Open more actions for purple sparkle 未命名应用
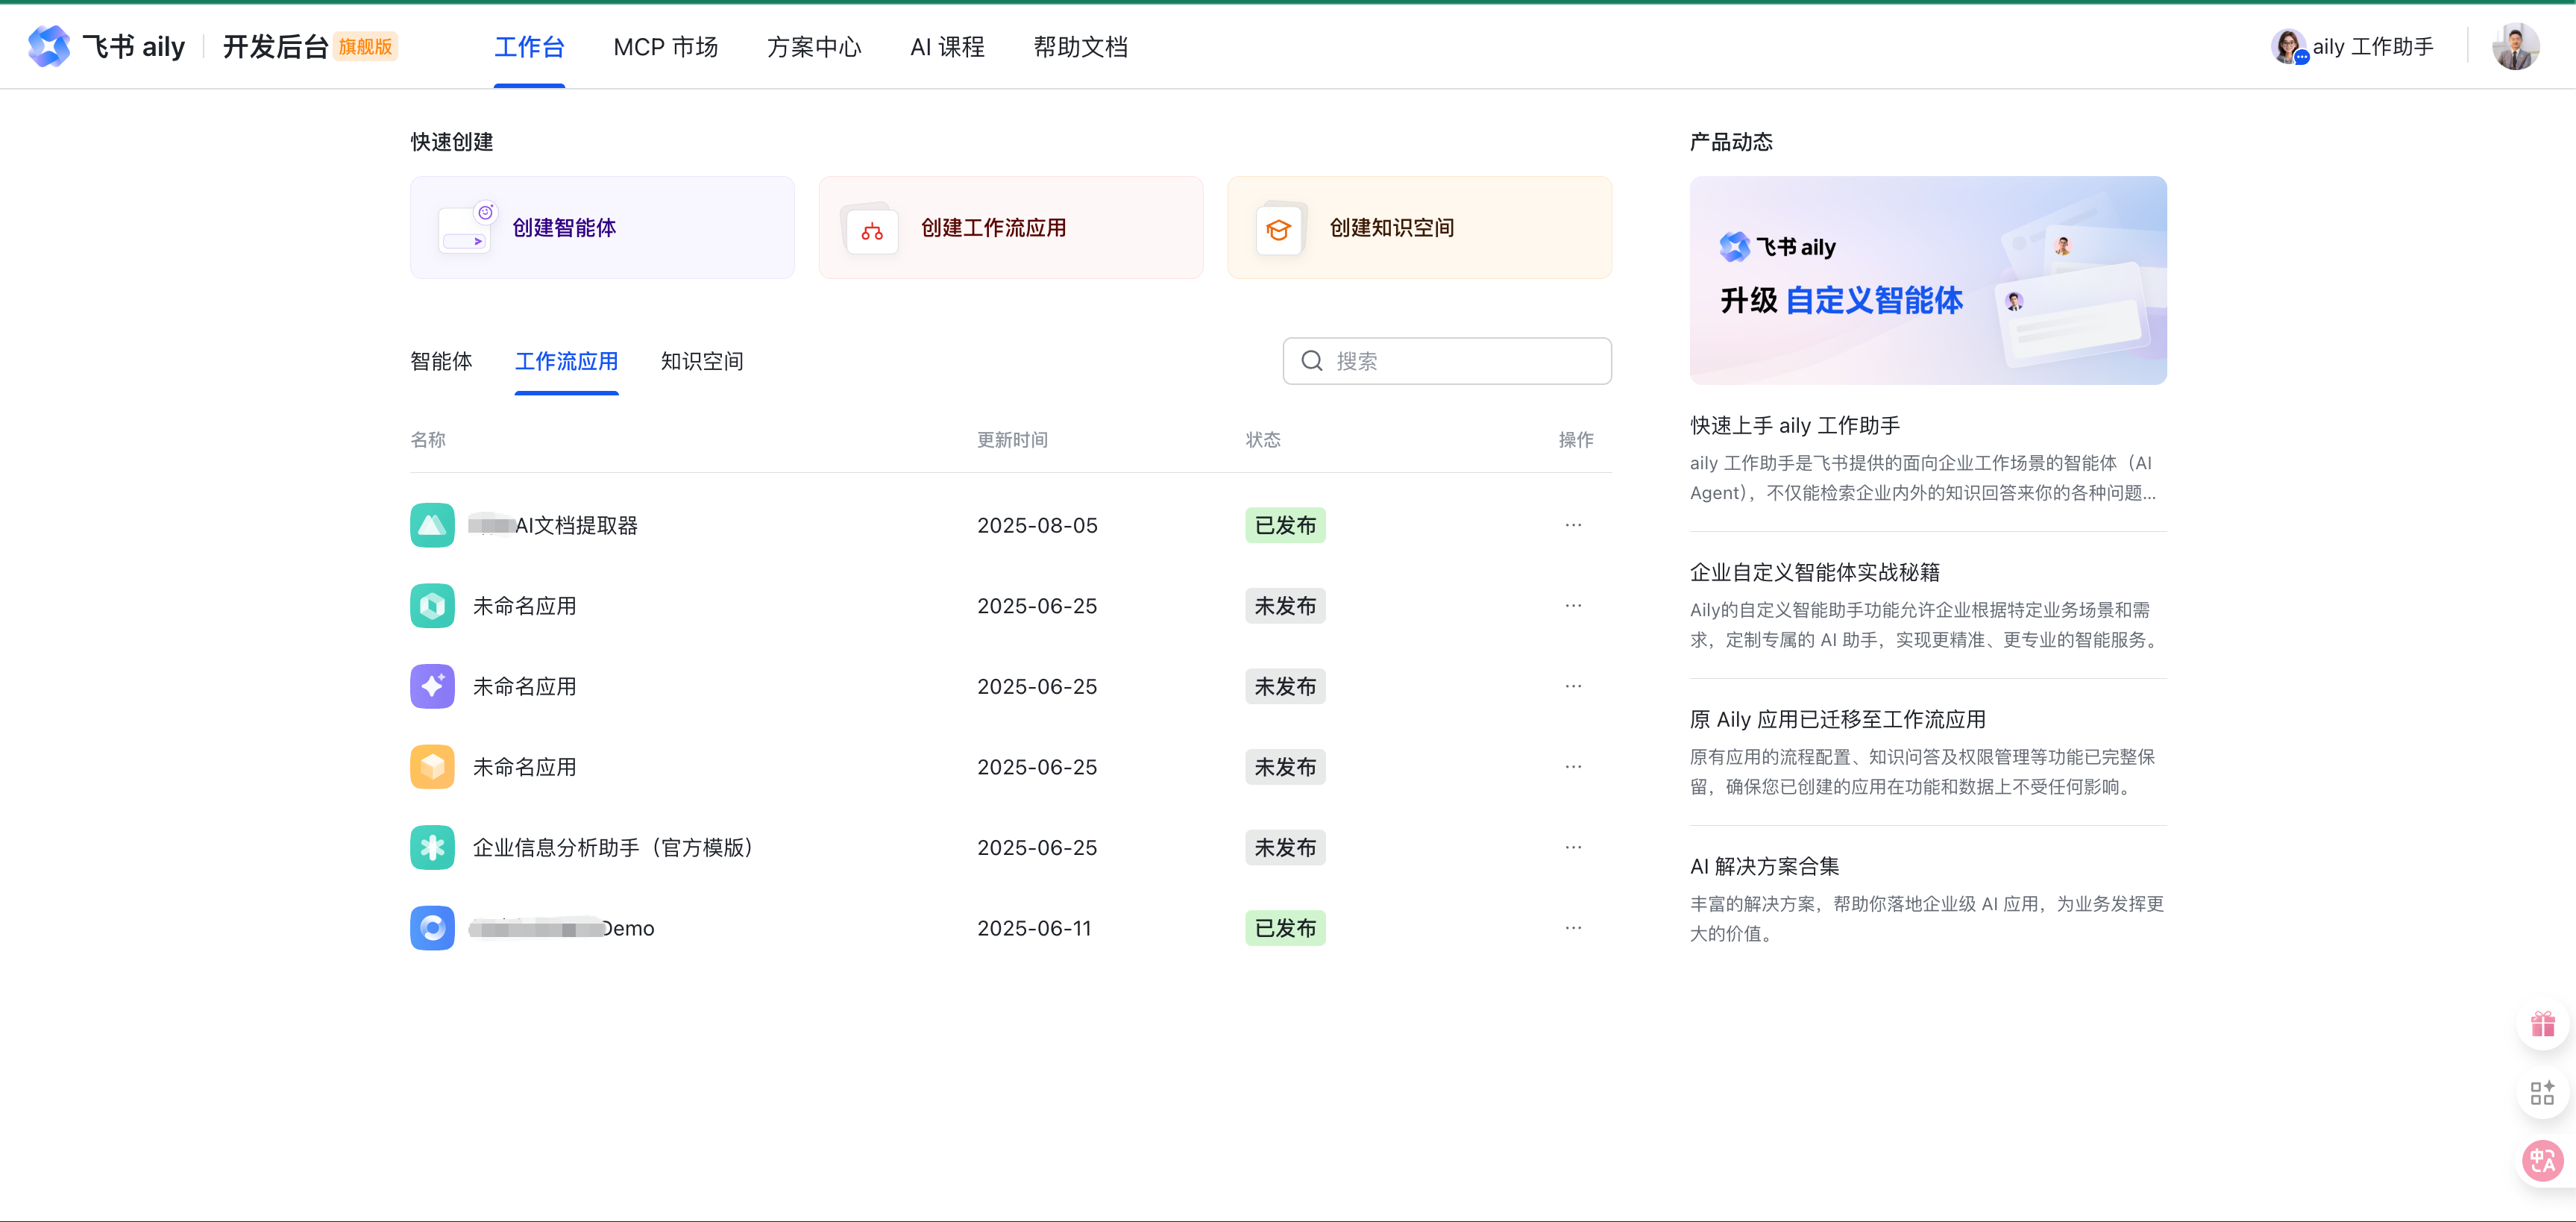Image resolution: width=2576 pixels, height=1222 pixels. (x=1573, y=686)
